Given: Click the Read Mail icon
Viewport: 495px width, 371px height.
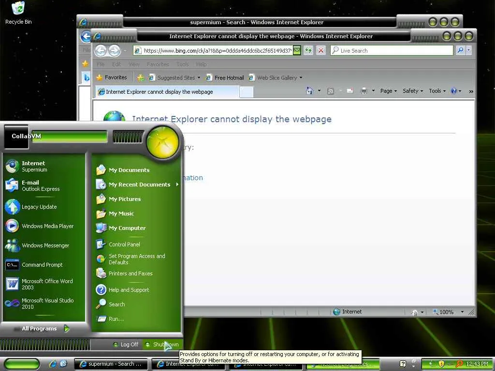Looking at the screenshot, I should (350, 91).
